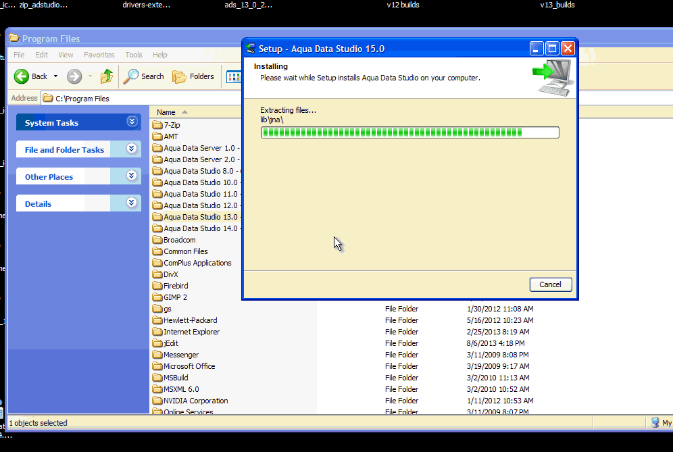Expand the Other Places chevron
Viewport: 673px width, 452px height.
pos(132,176)
